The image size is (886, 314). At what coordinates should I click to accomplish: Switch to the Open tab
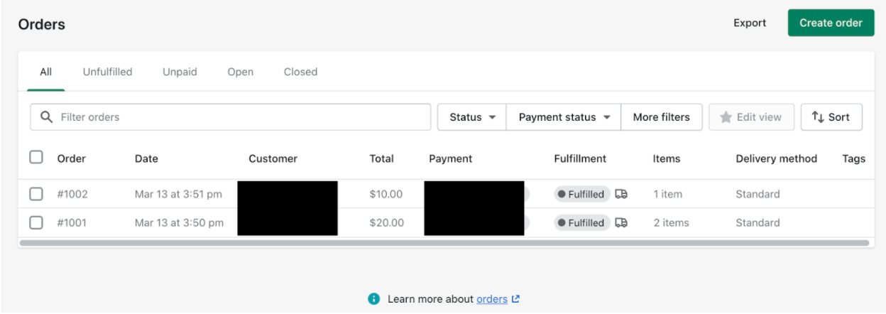click(241, 72)
